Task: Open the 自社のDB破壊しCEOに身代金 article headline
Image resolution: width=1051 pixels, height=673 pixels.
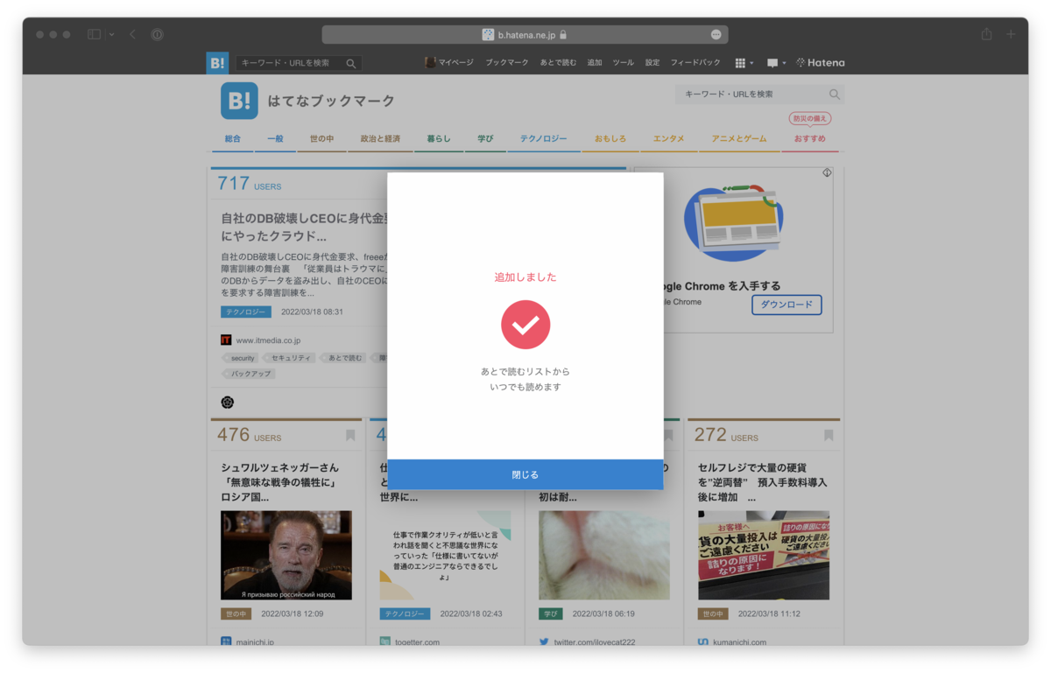Action: click(304, 227)
